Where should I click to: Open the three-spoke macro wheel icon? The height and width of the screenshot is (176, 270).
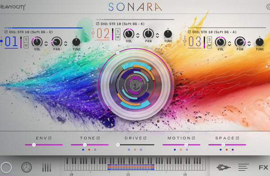coord(27,167)
